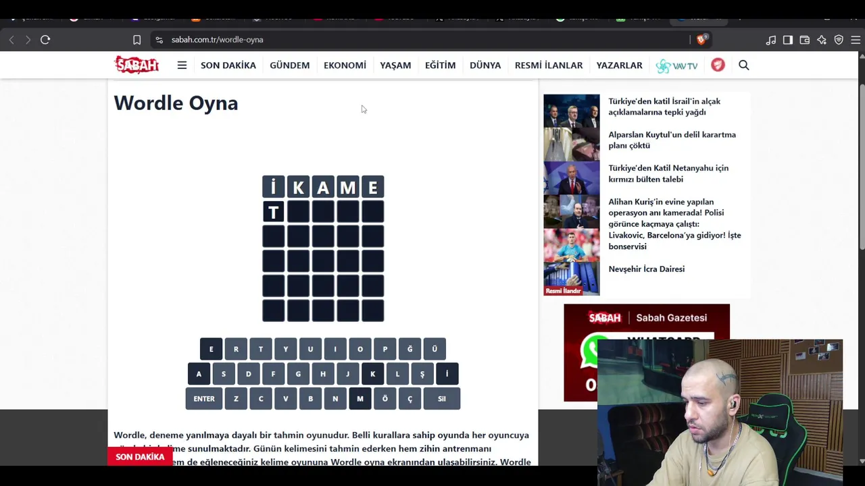This screenshot has width=865, height=486.
Task: Tap the Ğ key on the Wordle keyboard
Action: pos(410,349)
